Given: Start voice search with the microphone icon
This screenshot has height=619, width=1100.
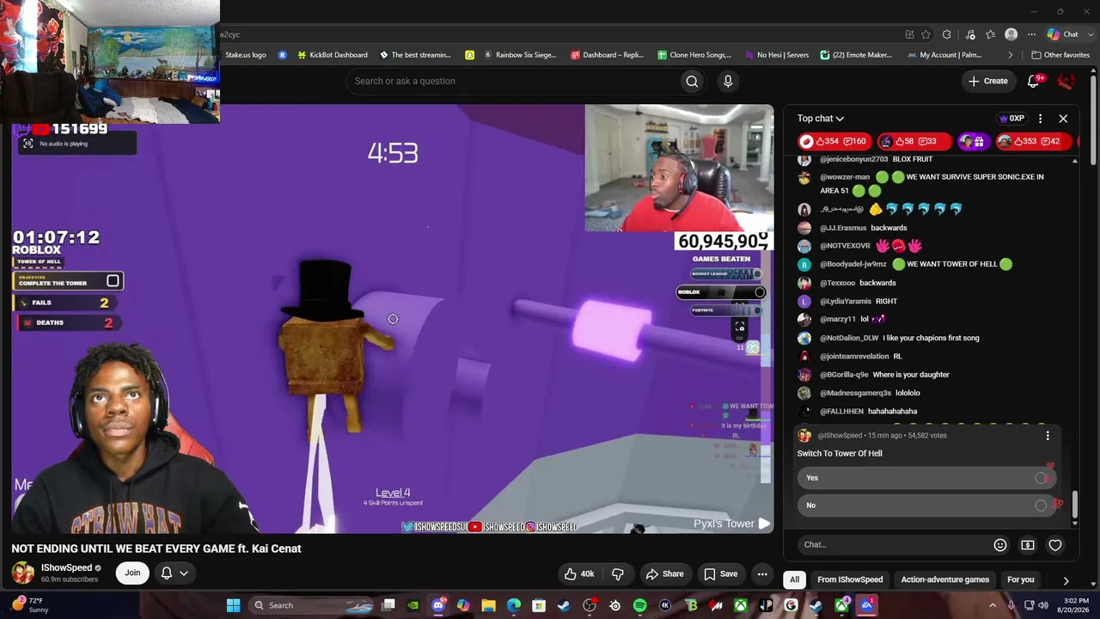Looking at the screenshot, I should (x=728, y=81).
